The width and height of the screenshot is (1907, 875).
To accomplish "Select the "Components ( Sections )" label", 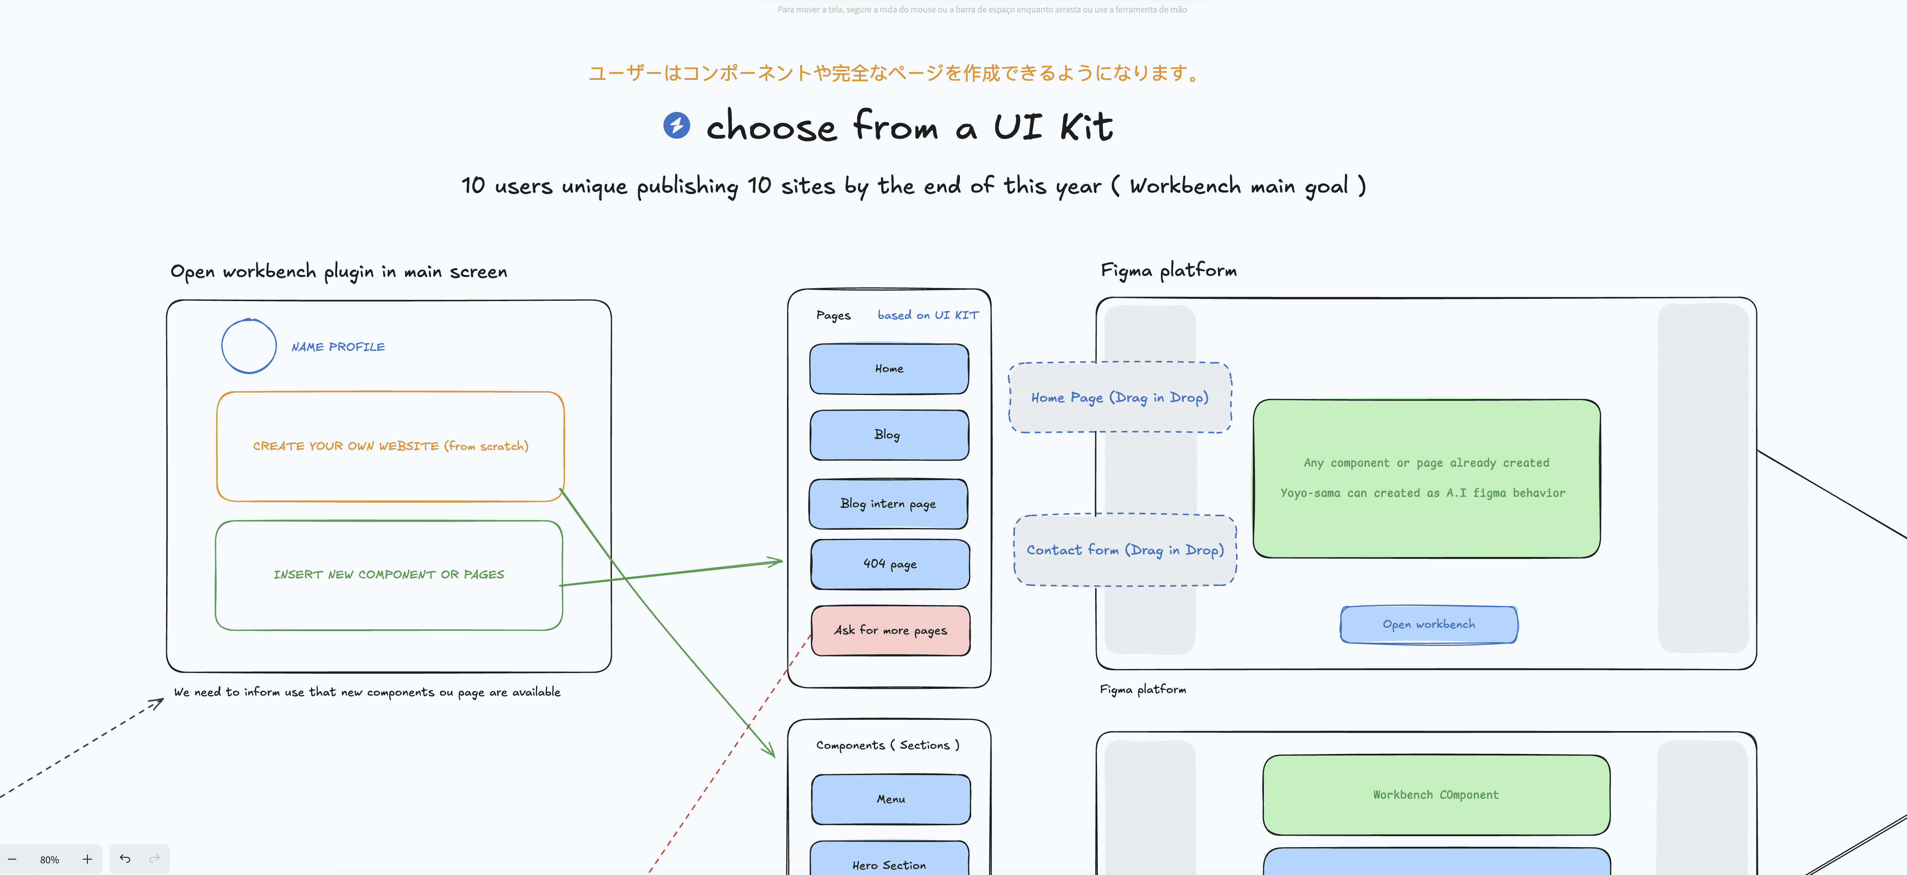I will point(888,745).
